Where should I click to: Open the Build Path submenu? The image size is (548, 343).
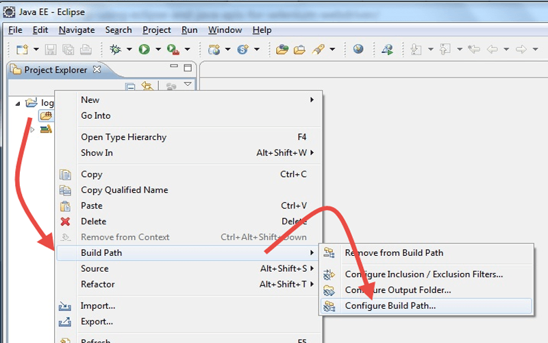coord(188,252)
